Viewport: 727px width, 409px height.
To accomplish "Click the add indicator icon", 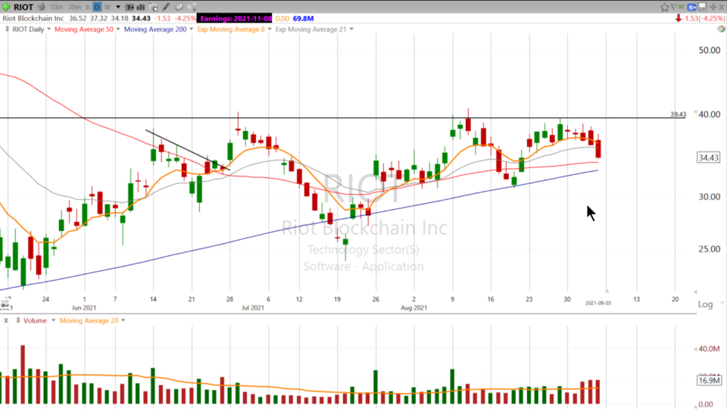I will coord(153,7).
